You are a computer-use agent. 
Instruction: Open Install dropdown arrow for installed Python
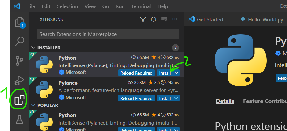[176, 73]
